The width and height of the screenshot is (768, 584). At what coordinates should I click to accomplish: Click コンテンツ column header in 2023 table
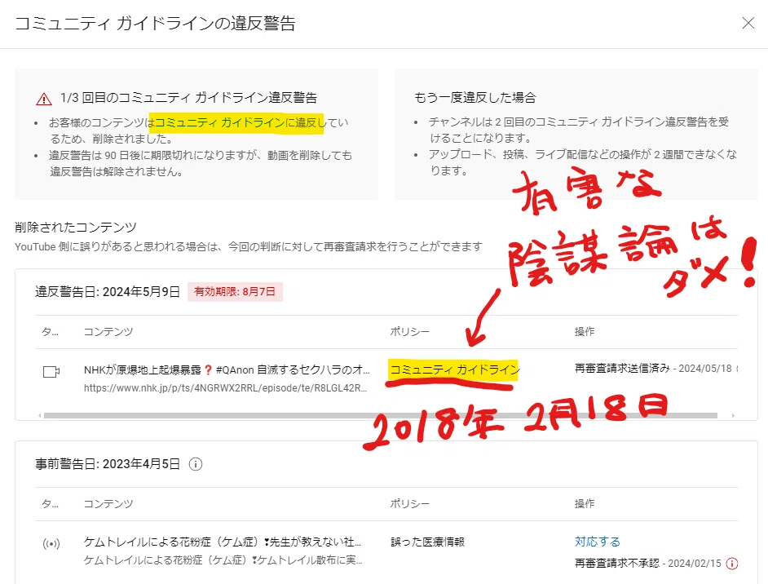coord(108,503)
